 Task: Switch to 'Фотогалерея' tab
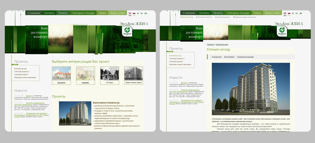click(229, 57)
